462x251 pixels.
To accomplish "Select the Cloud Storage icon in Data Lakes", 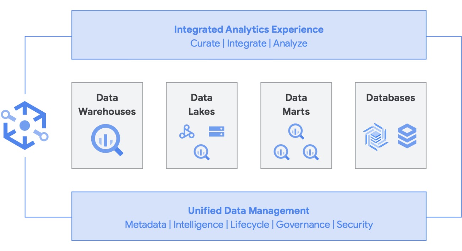I will click(x=217, y=132).
